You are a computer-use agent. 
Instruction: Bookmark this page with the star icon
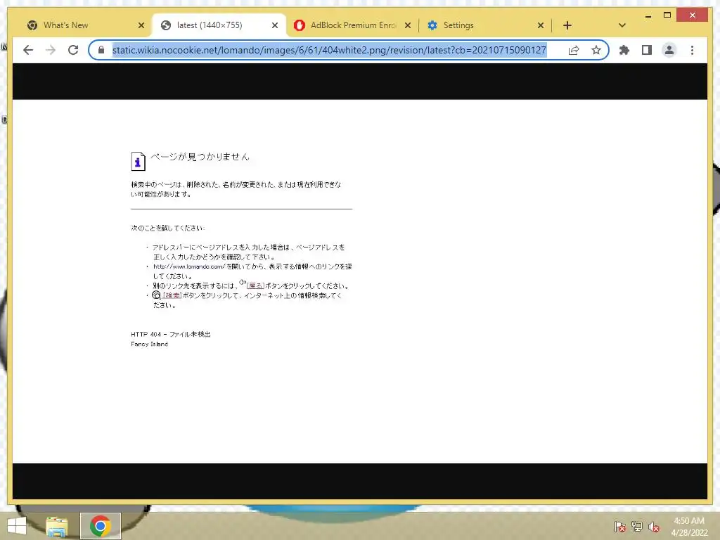tap(596, 50)
